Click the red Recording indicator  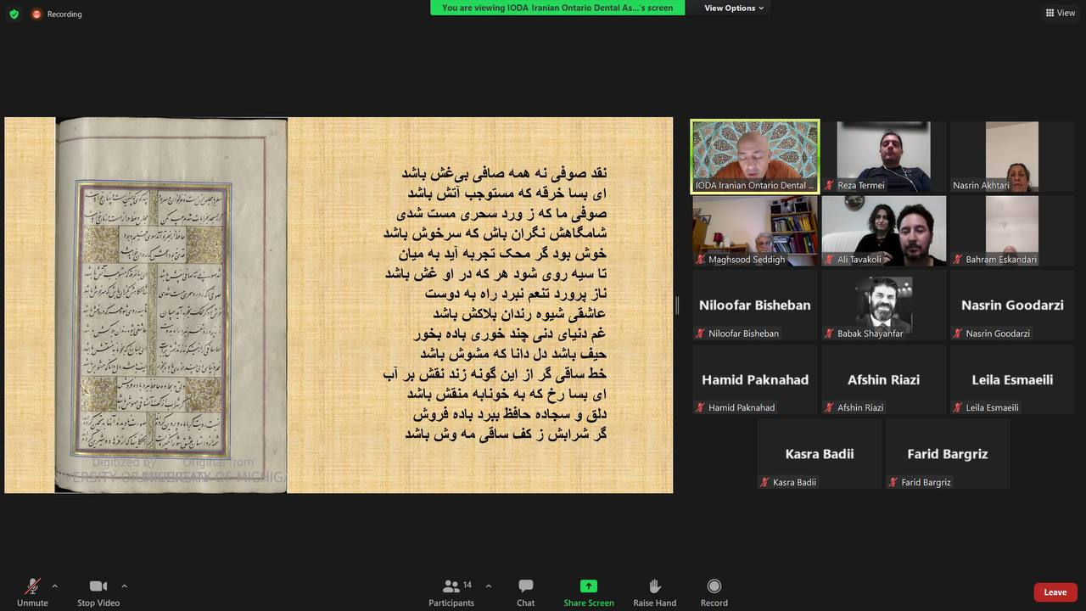pos(57,14)
